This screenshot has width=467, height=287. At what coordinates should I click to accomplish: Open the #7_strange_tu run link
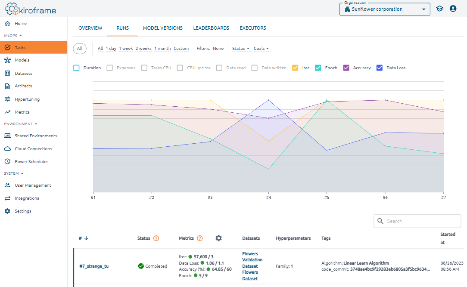(94, 266)
